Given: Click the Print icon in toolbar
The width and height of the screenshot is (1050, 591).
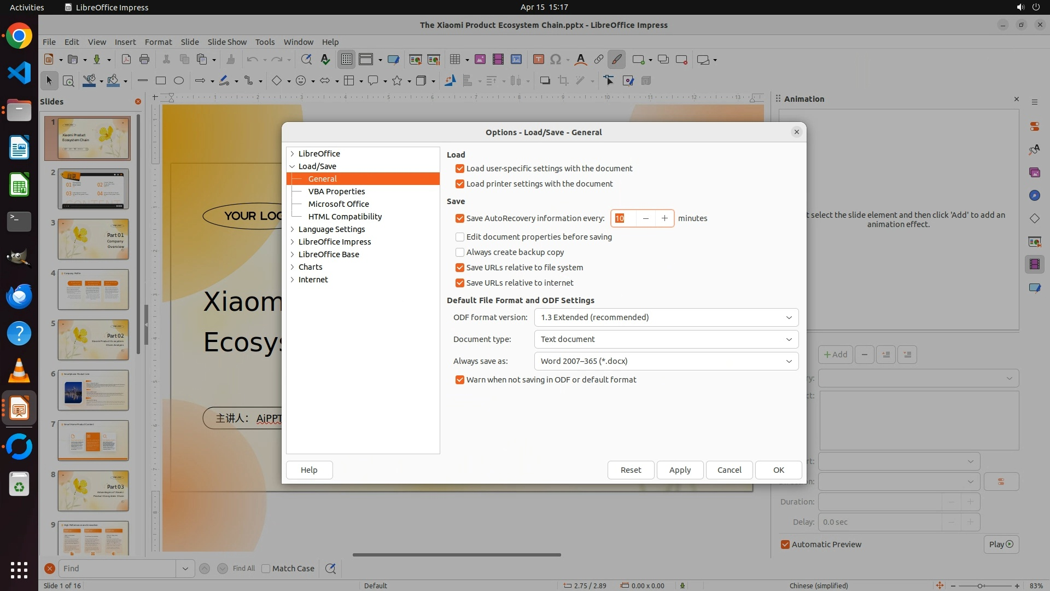Looking at the screenshot, I should click(x=144, y=60).
